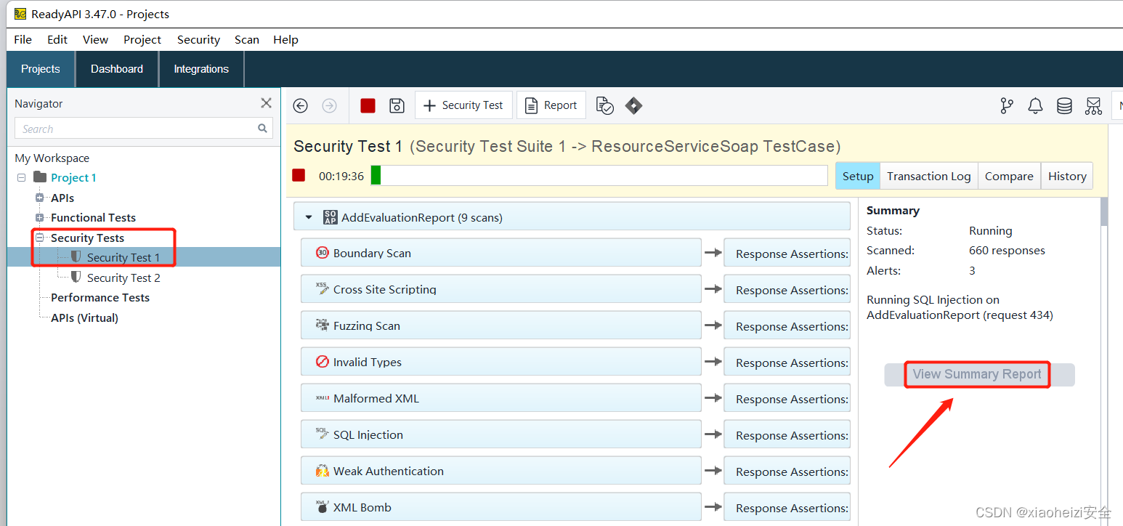This screenshot has width=1123, height=526.
Task: Click the forward navigation arrow
Action: [x=329, y=105]
